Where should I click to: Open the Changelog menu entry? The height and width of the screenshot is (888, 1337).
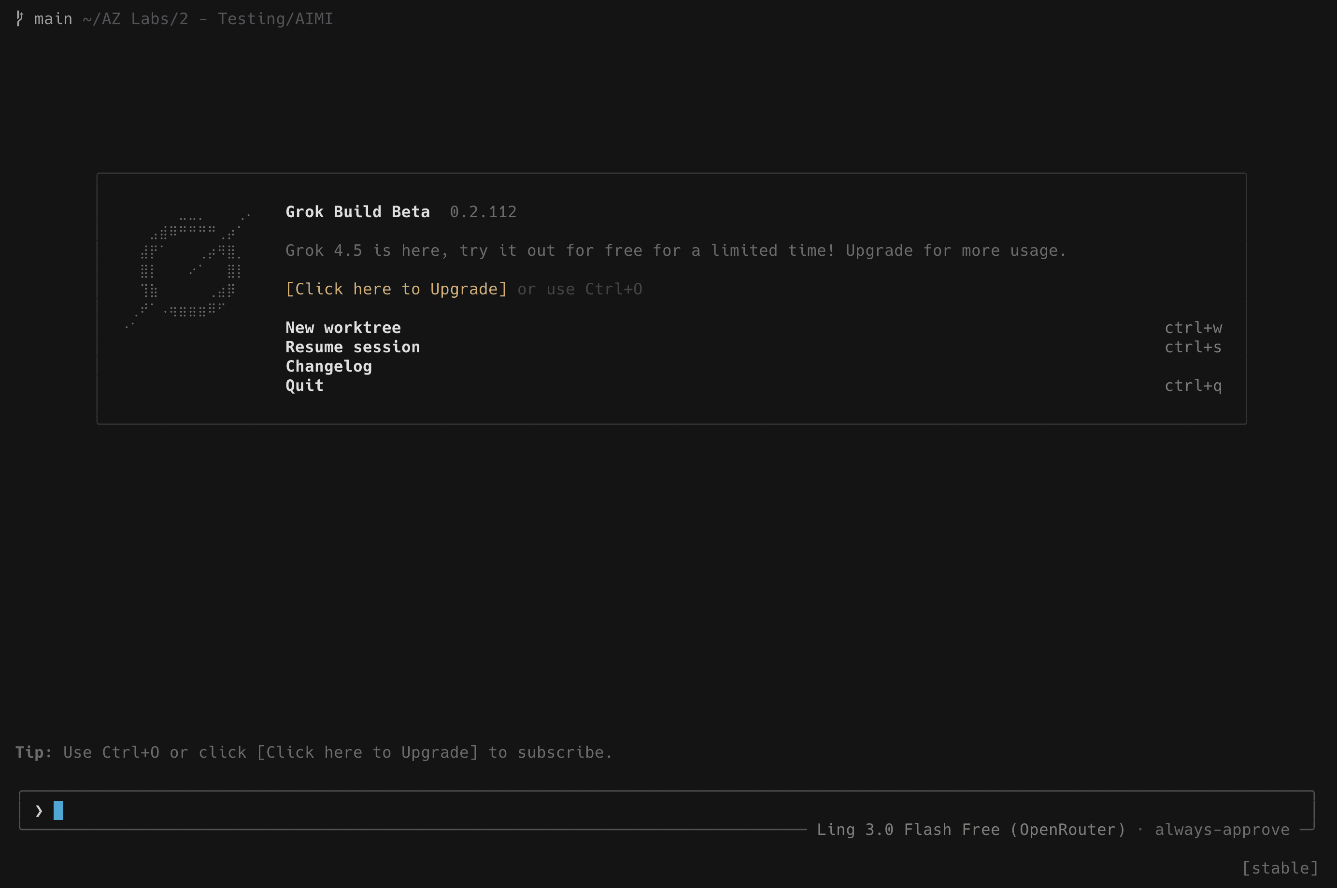(x=329, y=366)
